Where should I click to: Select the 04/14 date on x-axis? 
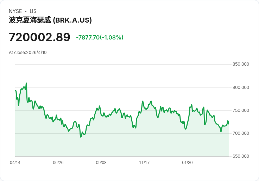(x=15, y=163)
